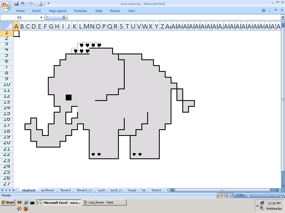Click the Undo icon

(22, 4)
